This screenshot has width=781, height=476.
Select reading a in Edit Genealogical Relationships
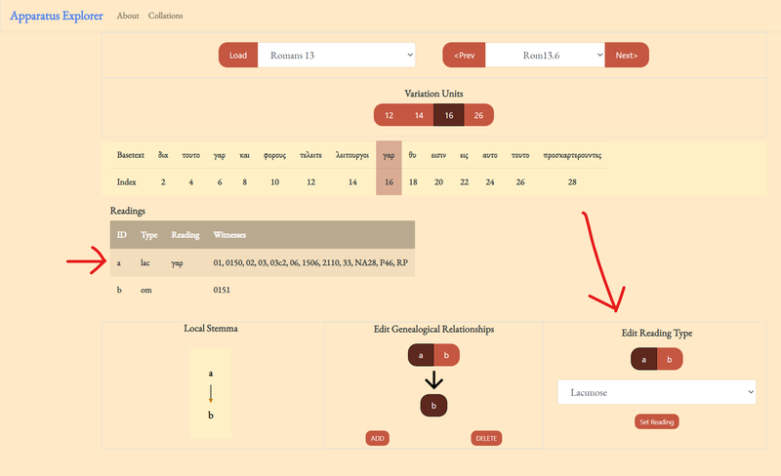pyautogui.click(x=421, y=355)
